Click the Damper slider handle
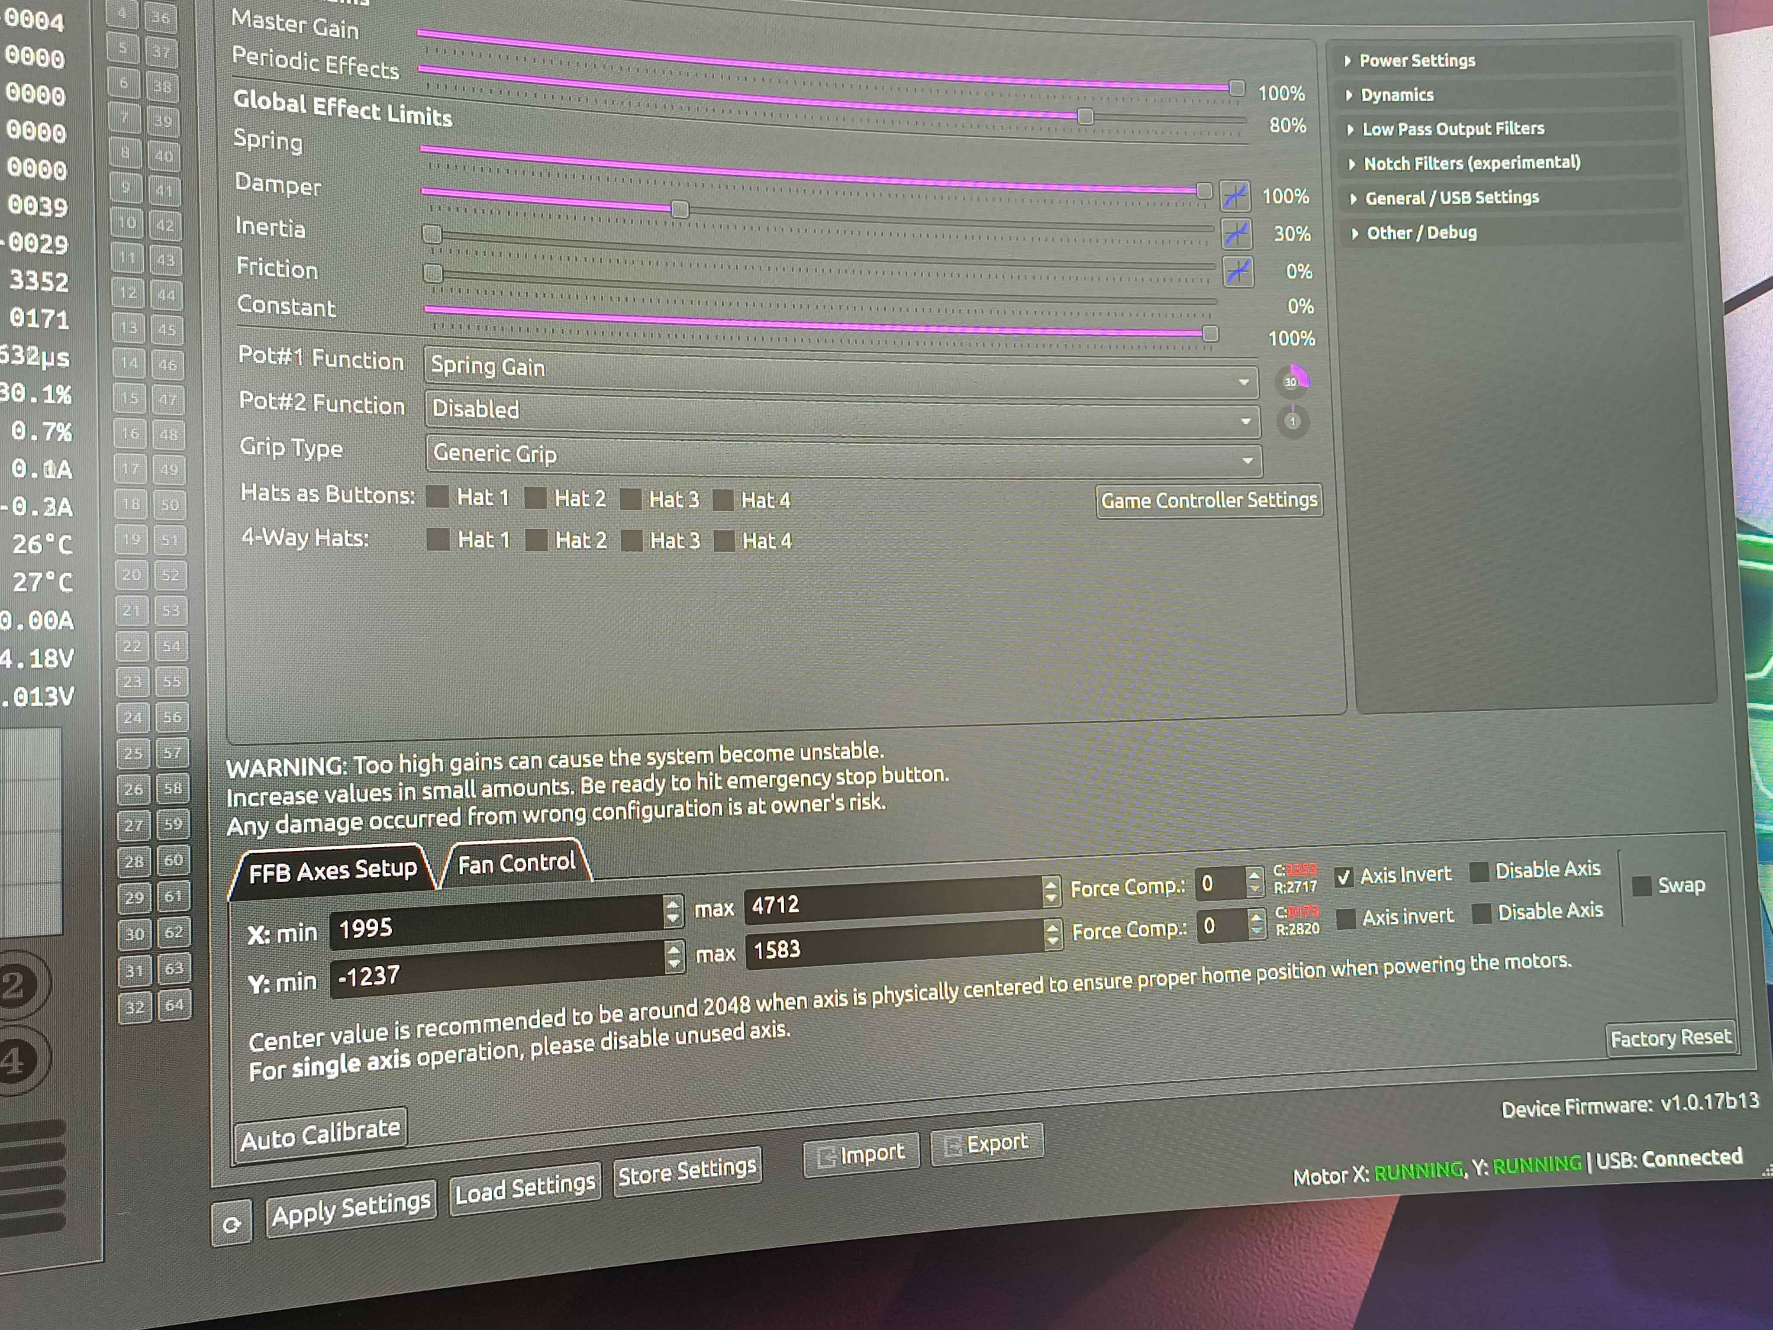1773x1330 pixels. tap(680, 210)
